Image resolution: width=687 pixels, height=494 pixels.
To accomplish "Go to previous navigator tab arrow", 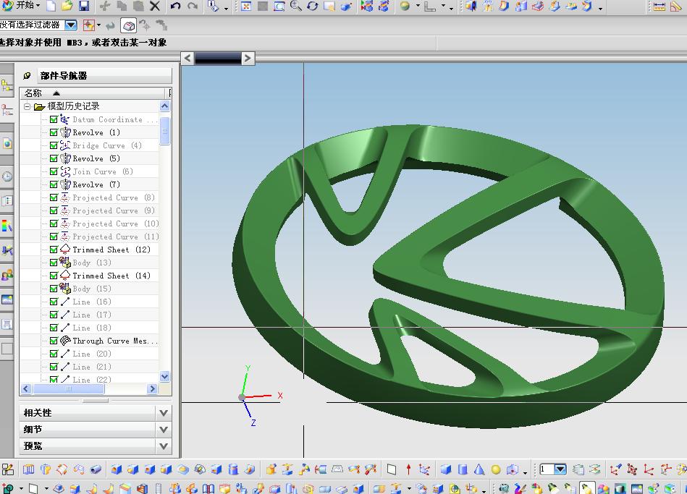I will pyautogui.click(x=187, y=58).
